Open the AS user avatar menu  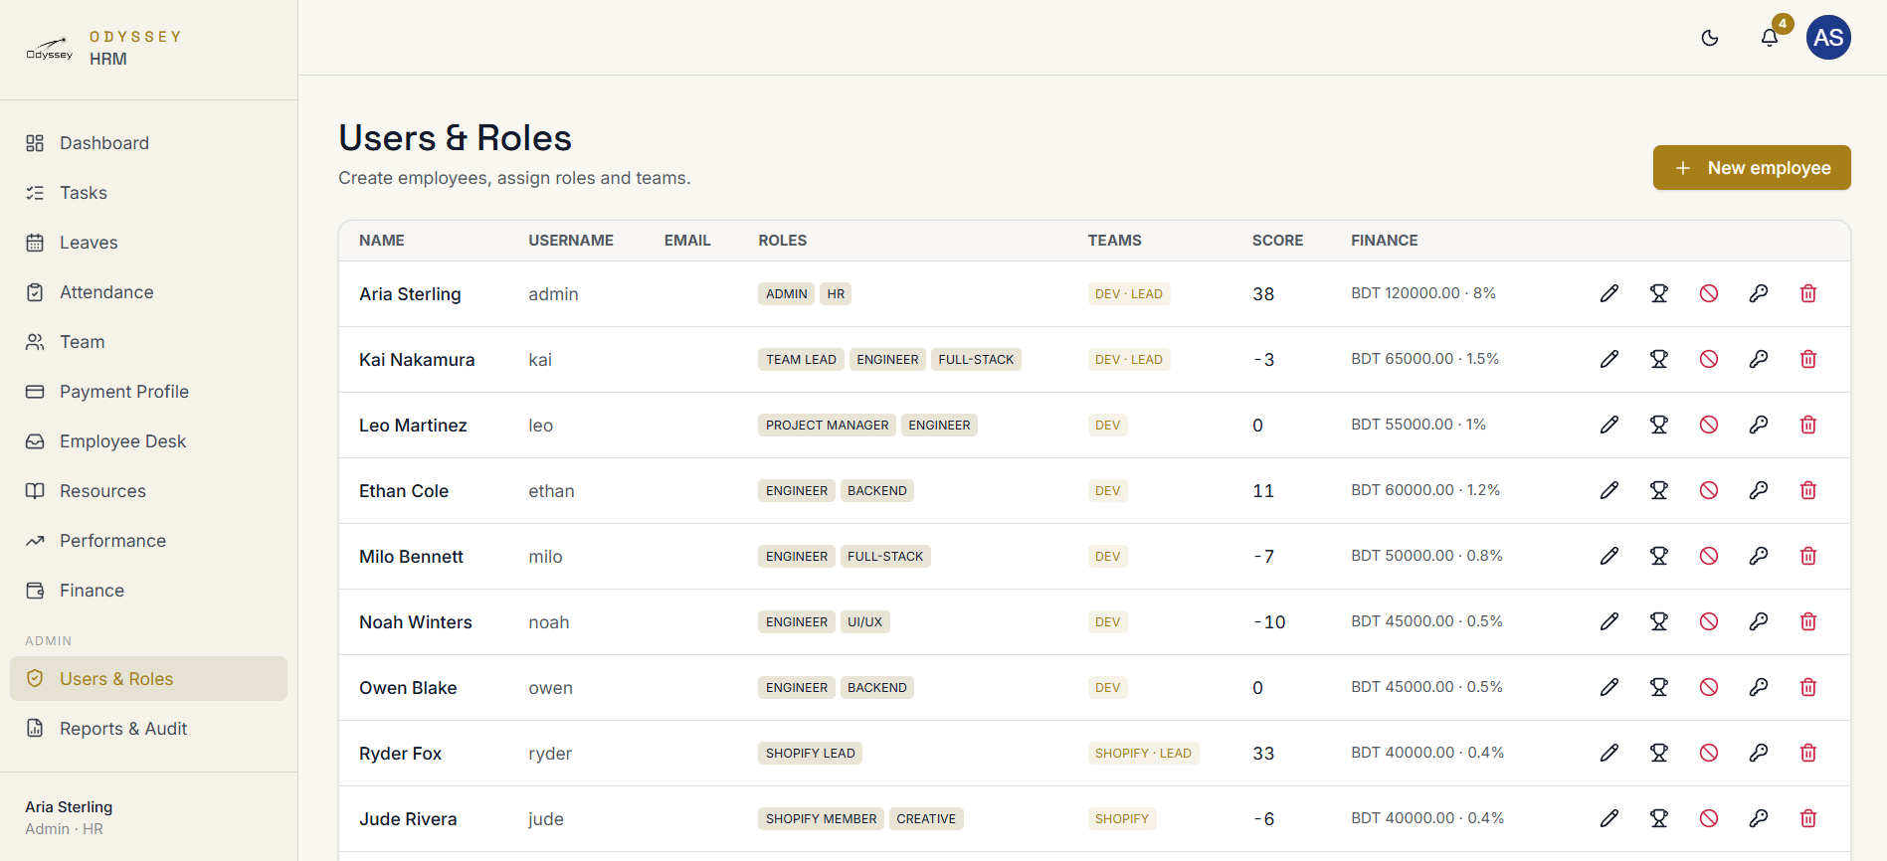1828,38
